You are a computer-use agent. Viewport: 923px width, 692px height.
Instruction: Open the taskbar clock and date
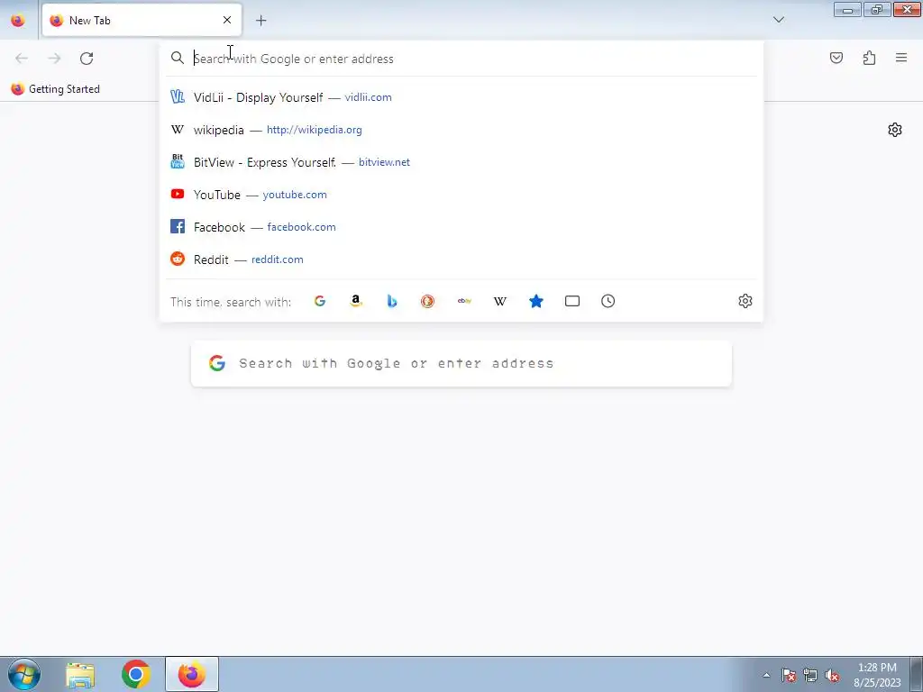click(x=877, y=675)
